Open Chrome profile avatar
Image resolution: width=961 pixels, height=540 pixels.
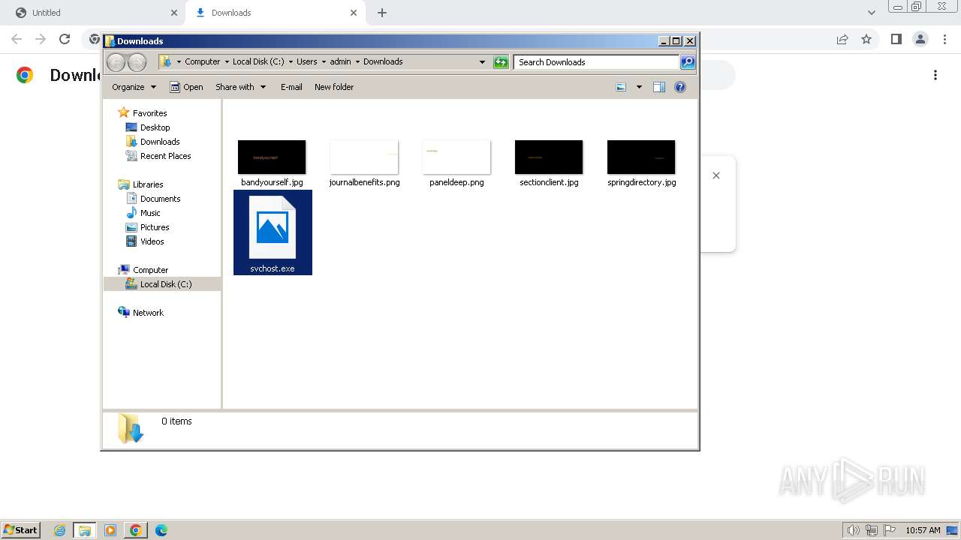(x=920, y=39)
